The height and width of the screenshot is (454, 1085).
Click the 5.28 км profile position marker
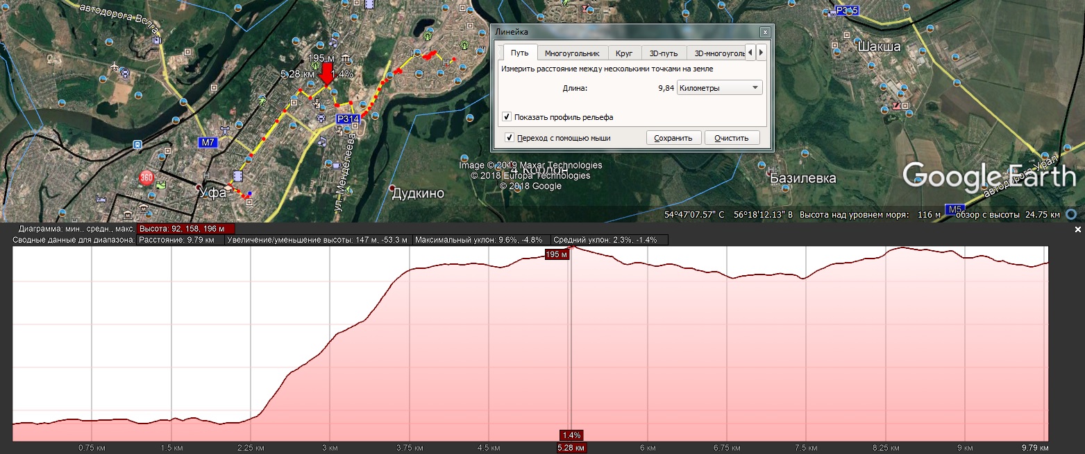pyautogui.click(x=571, y=448)
